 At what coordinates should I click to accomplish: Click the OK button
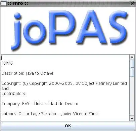click(x=68, y=126)
